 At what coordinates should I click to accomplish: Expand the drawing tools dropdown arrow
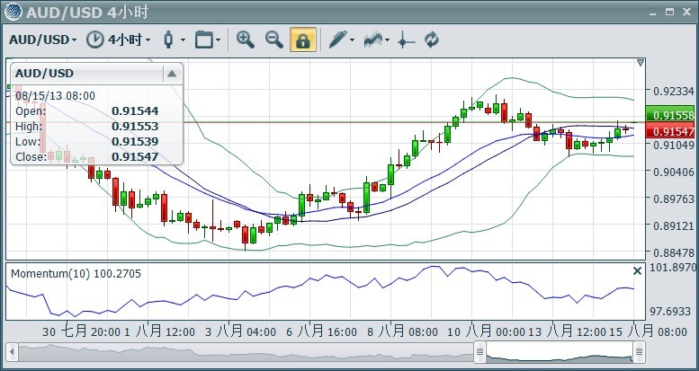point(352,40)
